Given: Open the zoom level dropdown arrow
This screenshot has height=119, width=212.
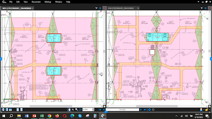Looking at the screenshot, I should coord(93,110).
